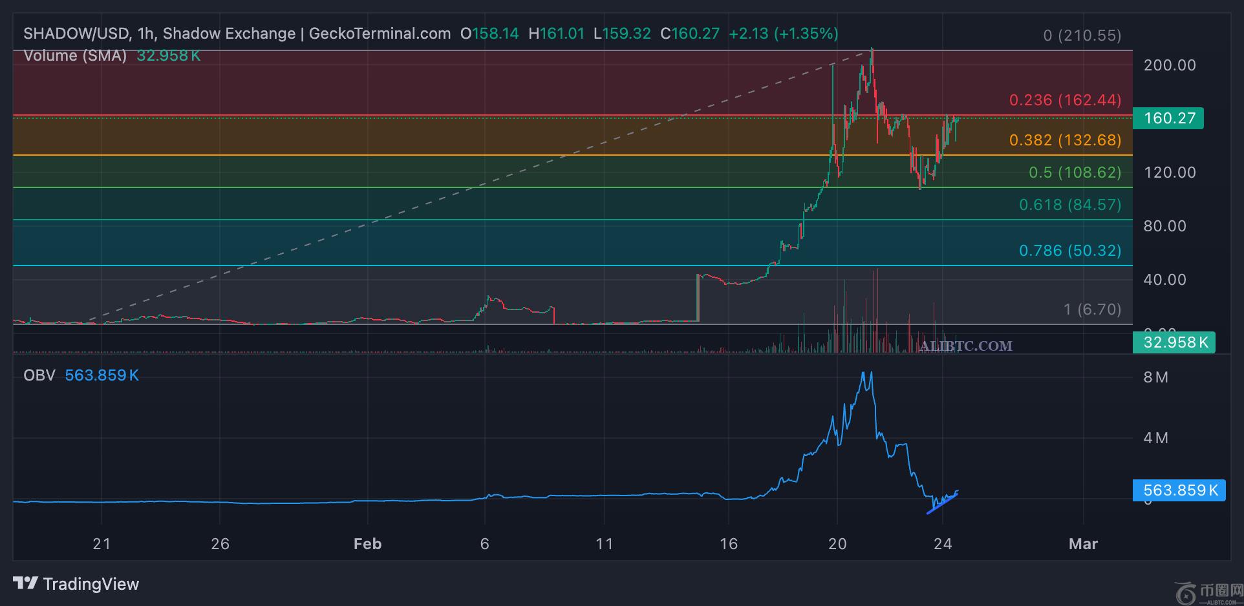Click the Mar marker on time axis
This screenshot has width=1244, height=606.
(1083, 544)
